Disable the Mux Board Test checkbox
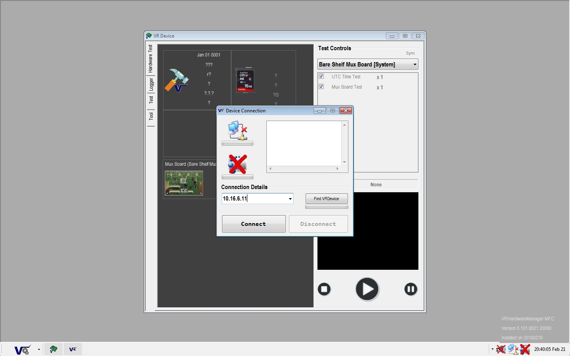The height and width of the screenshot is (356, 570). (321, 86)
